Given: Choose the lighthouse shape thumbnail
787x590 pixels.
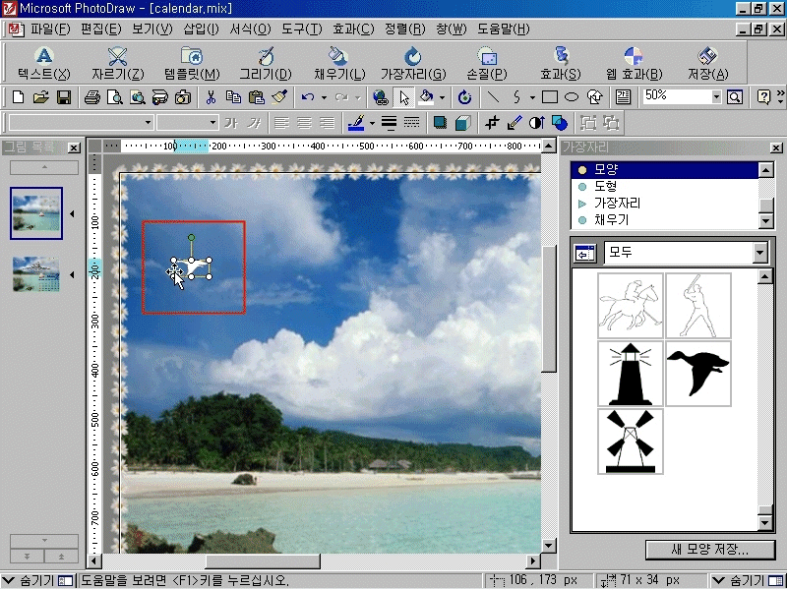Looking at the screenshot, I should click(x=631, y=375).
